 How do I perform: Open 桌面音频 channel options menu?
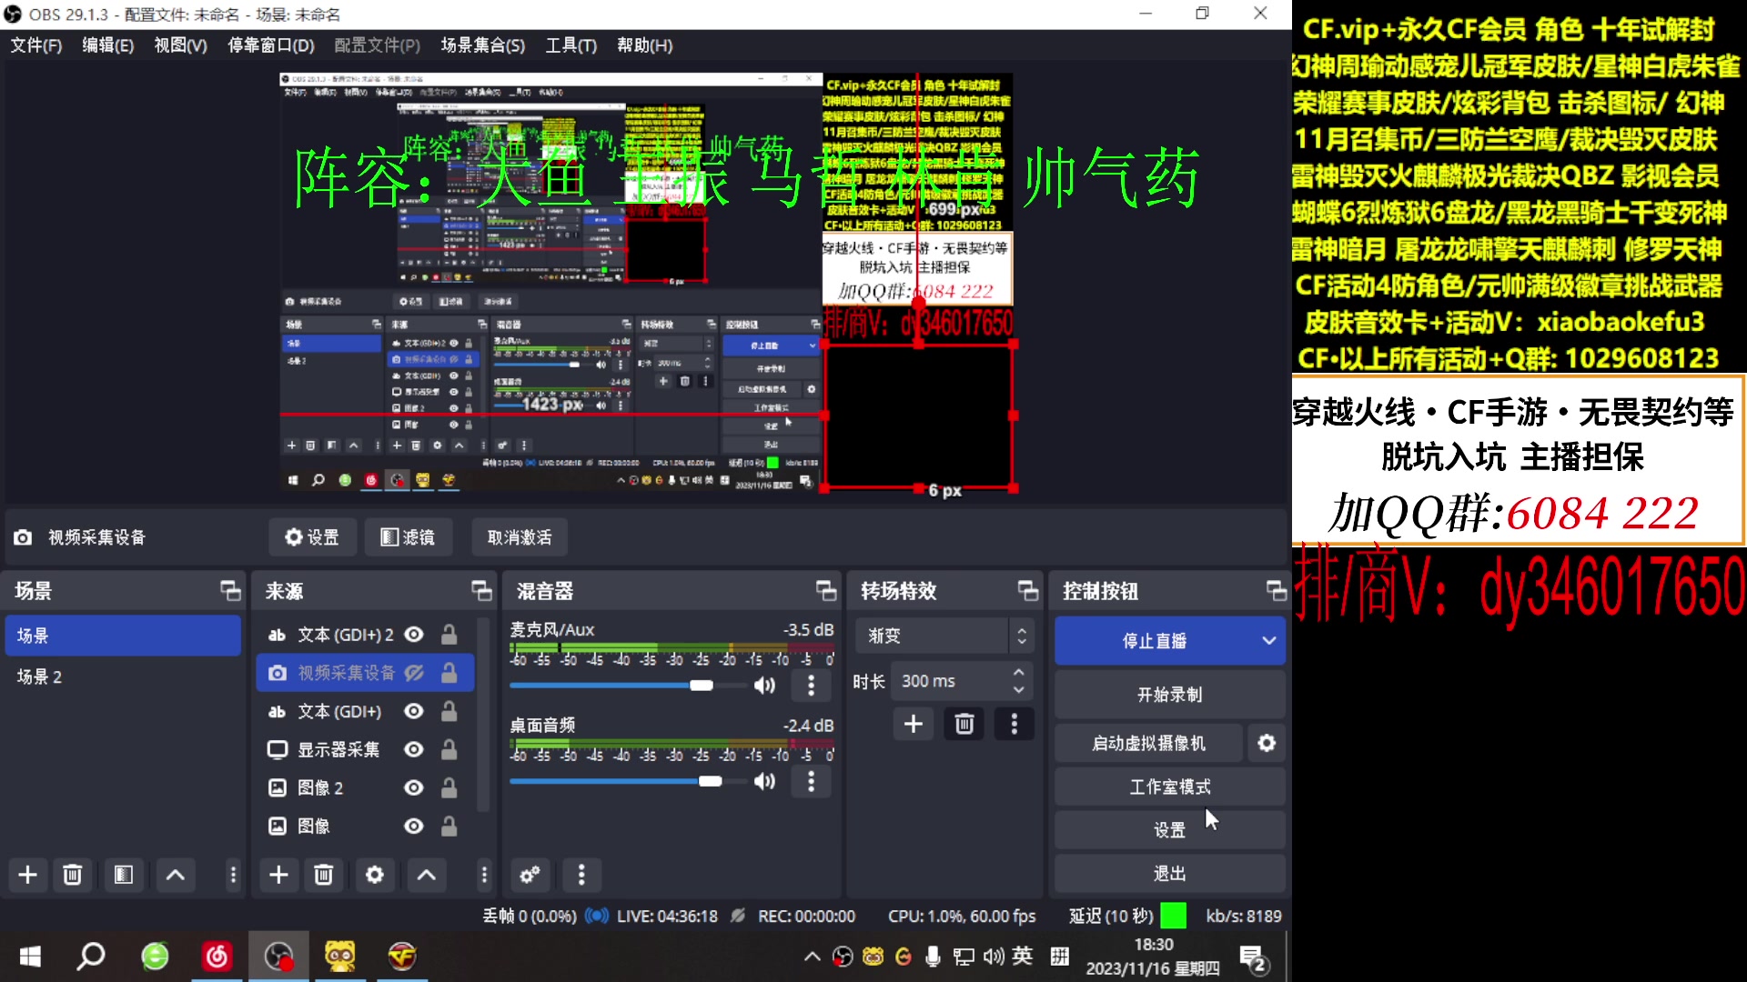pyautogui.click(x=811, y=781)
